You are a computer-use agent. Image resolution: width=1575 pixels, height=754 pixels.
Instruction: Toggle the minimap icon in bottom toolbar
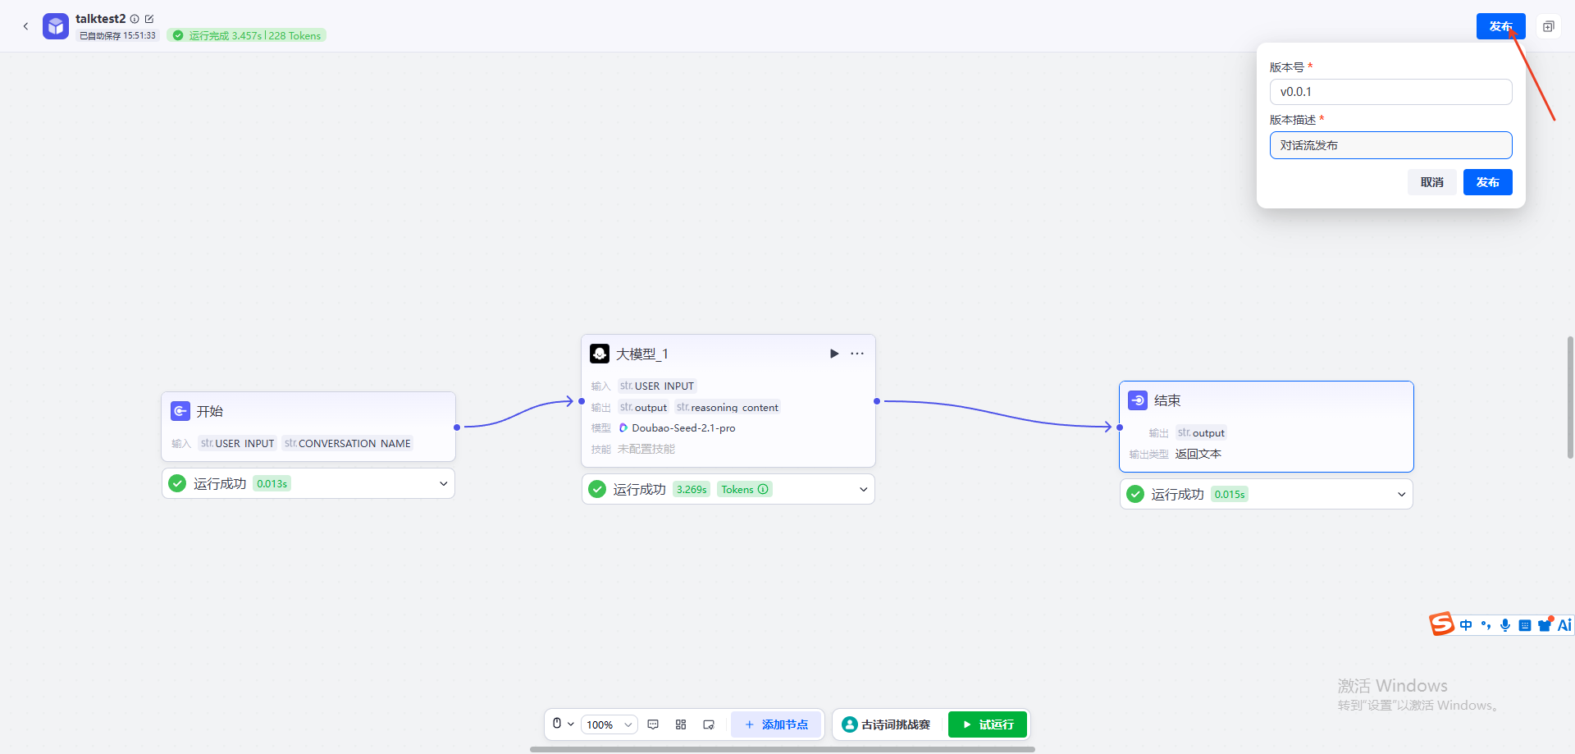(x=709, y=724)
